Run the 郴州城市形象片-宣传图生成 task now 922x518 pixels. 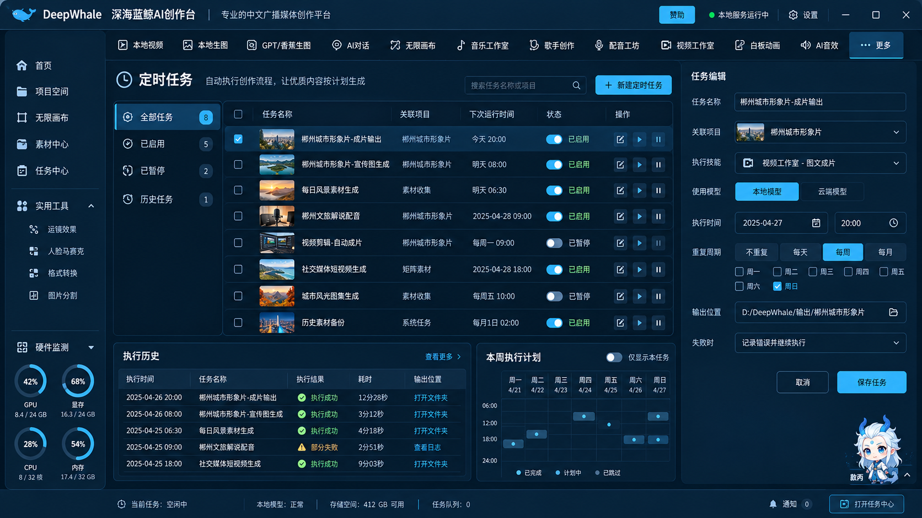point(639,165)
